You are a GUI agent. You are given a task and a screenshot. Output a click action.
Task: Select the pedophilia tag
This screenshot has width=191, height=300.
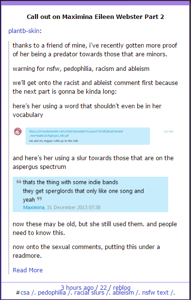pos(52,293)
